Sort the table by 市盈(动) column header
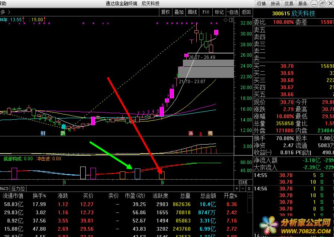 click(x=135, y=196)
